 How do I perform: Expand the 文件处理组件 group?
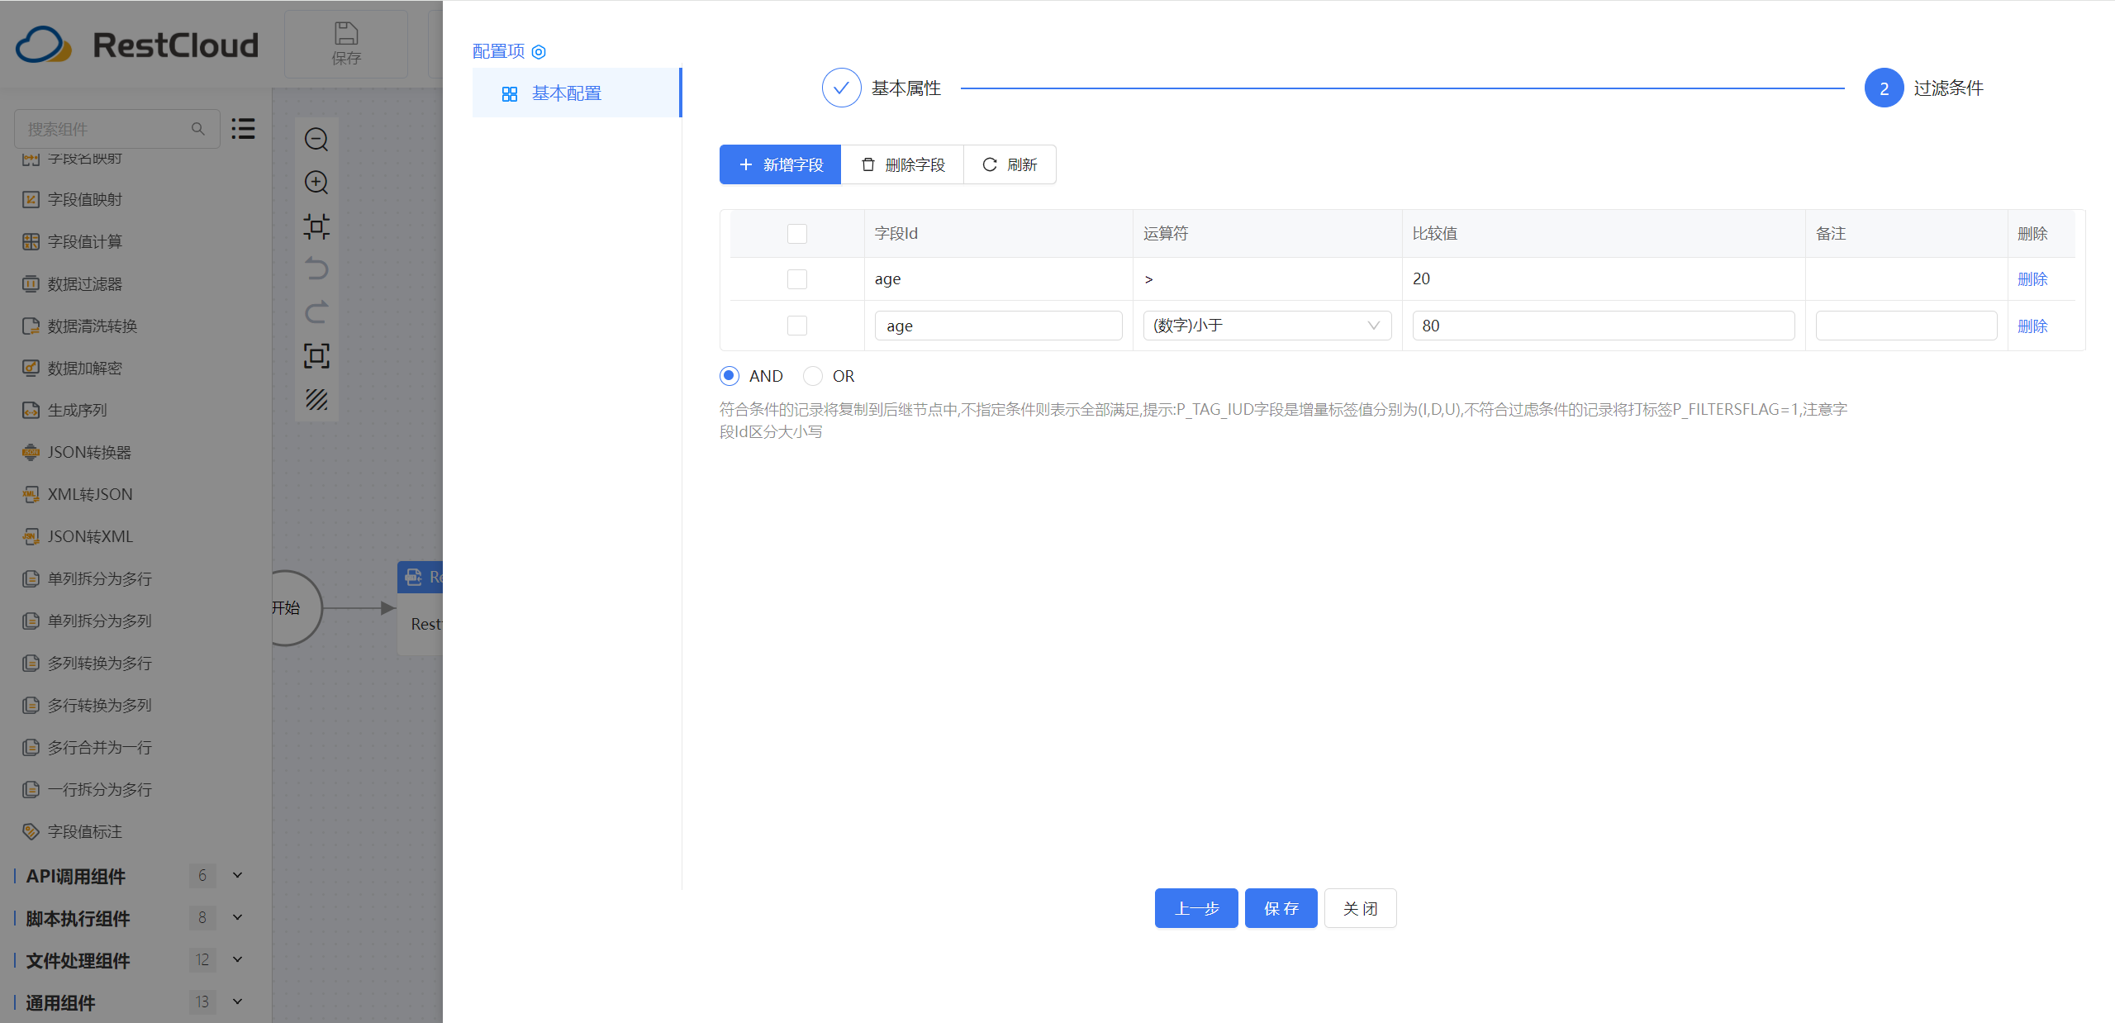(237, 959)
